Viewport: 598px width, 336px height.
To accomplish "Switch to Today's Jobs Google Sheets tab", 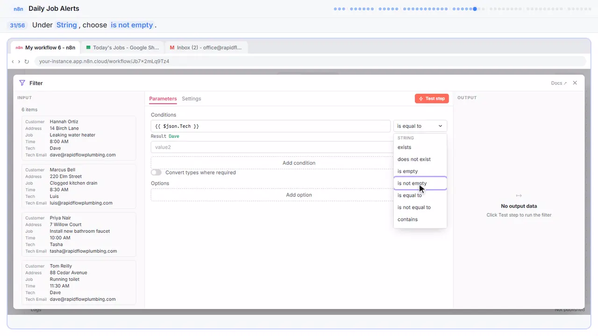I will tap(122, 48).
